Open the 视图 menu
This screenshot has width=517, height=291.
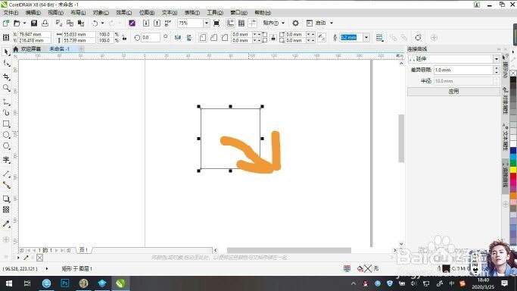click(x=55, y=13)
